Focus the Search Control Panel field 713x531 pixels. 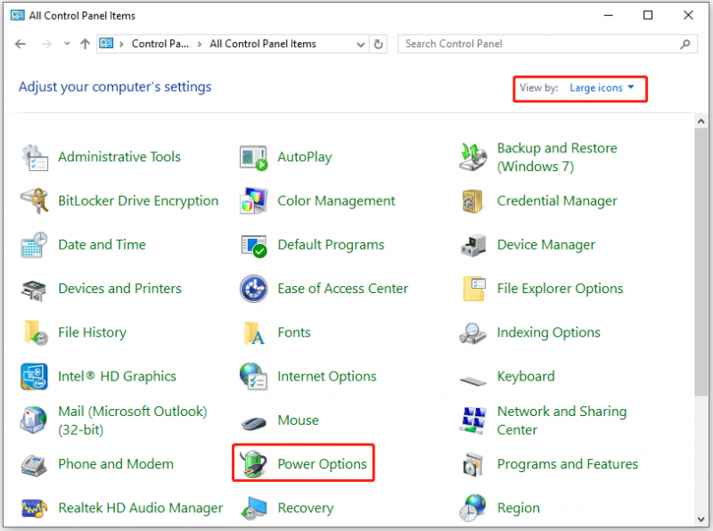tap(541, 44)
